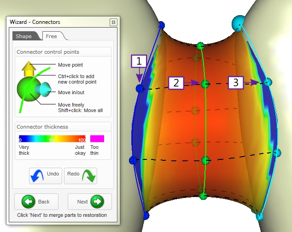Click the thickness color gradient bar
The width and height of the screenshot is (292, 232).
52,139
